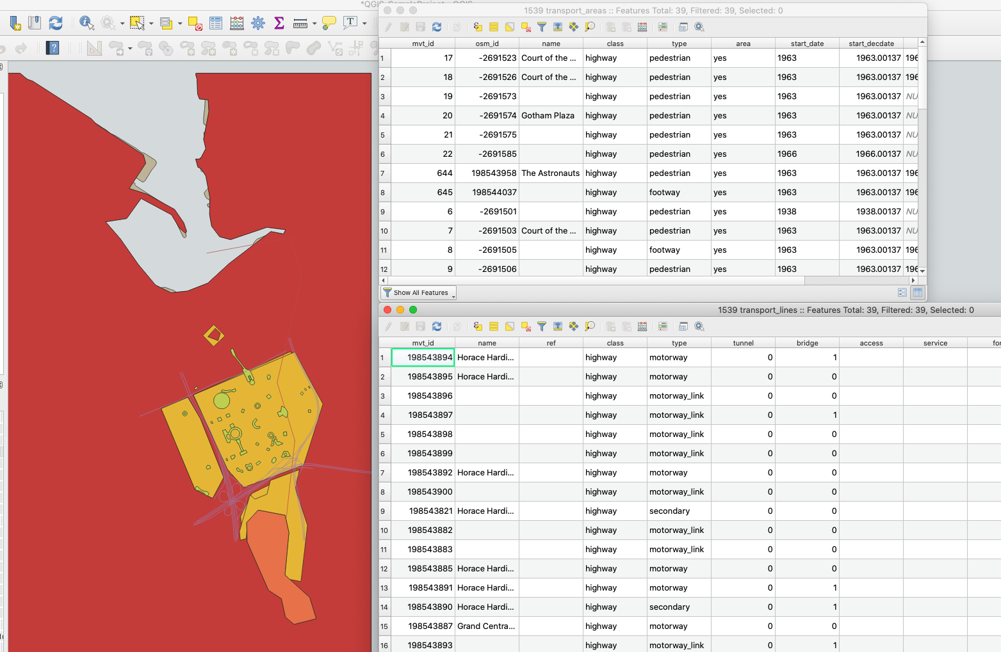Open the help contents icon
The height and width of the screenshot is (652, 1001).
point(53,47)
